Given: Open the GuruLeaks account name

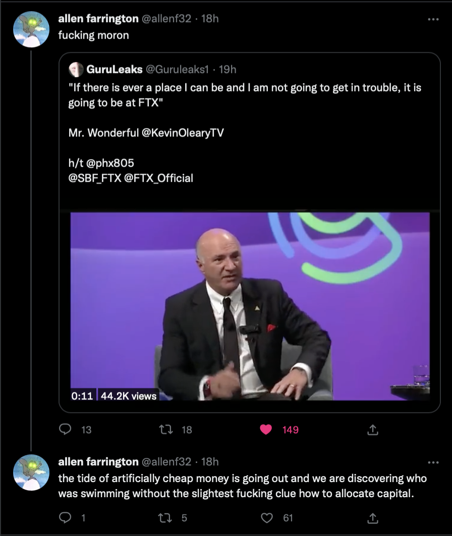Looking at the screenshot, I should point(114,70).
